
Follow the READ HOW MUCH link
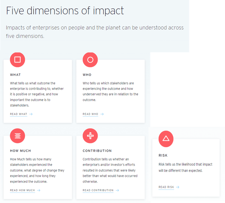22,190
